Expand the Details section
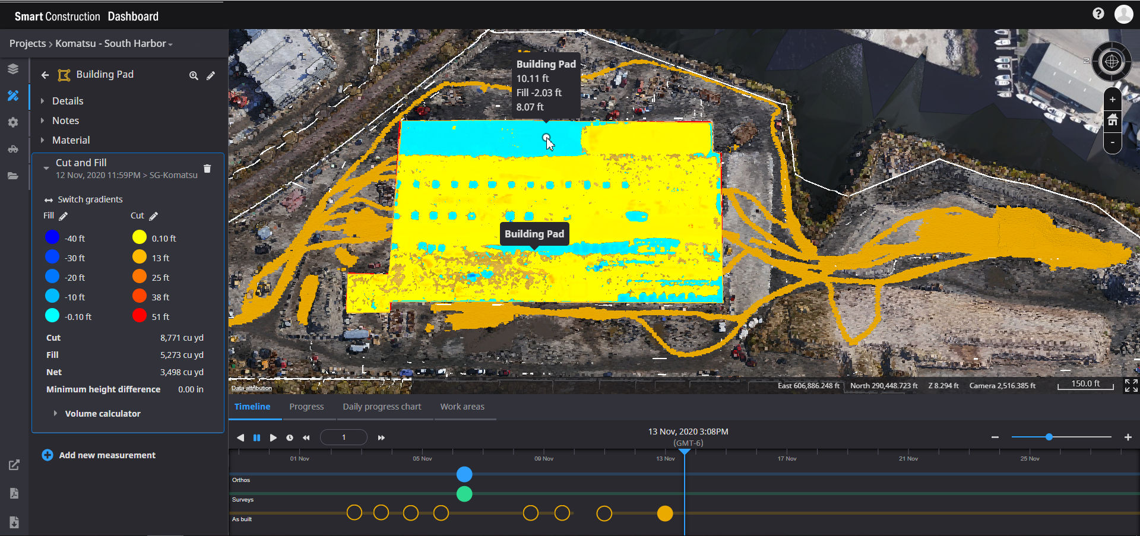Viewport: 1140px width, 536px height. click(x=68, y=100)
